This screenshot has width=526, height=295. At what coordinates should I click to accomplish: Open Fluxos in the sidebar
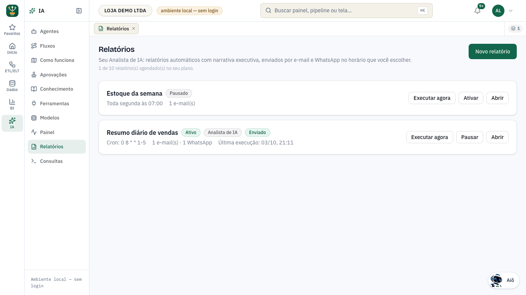57,46
